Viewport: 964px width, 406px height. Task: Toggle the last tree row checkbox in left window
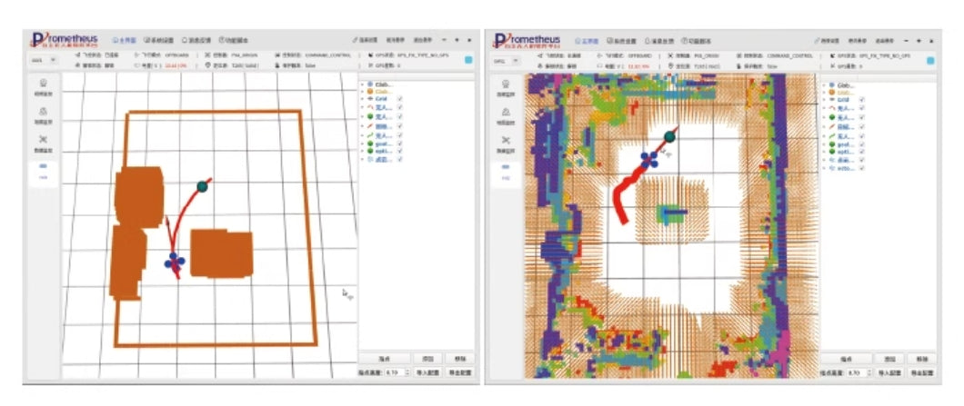coord(400,159)
